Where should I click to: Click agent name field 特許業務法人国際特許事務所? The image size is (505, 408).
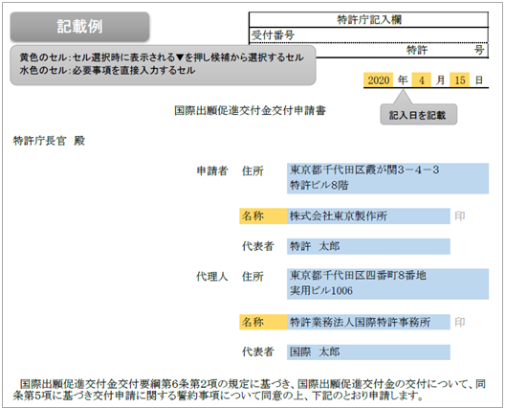pyautogui.click(x=368, y=322)
